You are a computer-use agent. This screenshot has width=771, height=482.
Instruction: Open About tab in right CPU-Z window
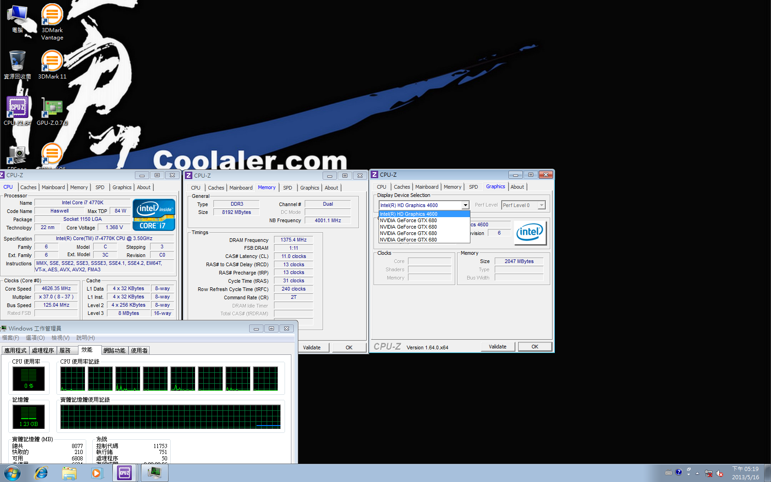[517, 187]
